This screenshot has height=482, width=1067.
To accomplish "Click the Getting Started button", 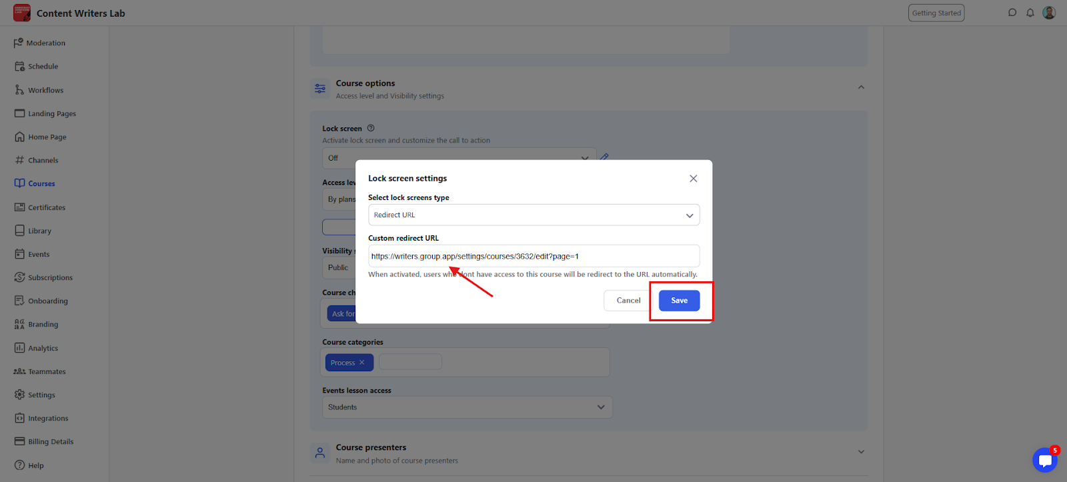I will tap(936, 13).
